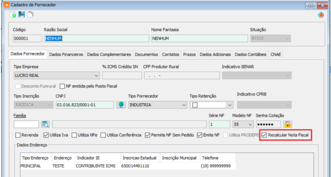Click the Família search magnifier icon
The image size is (331, 177).
45,124
